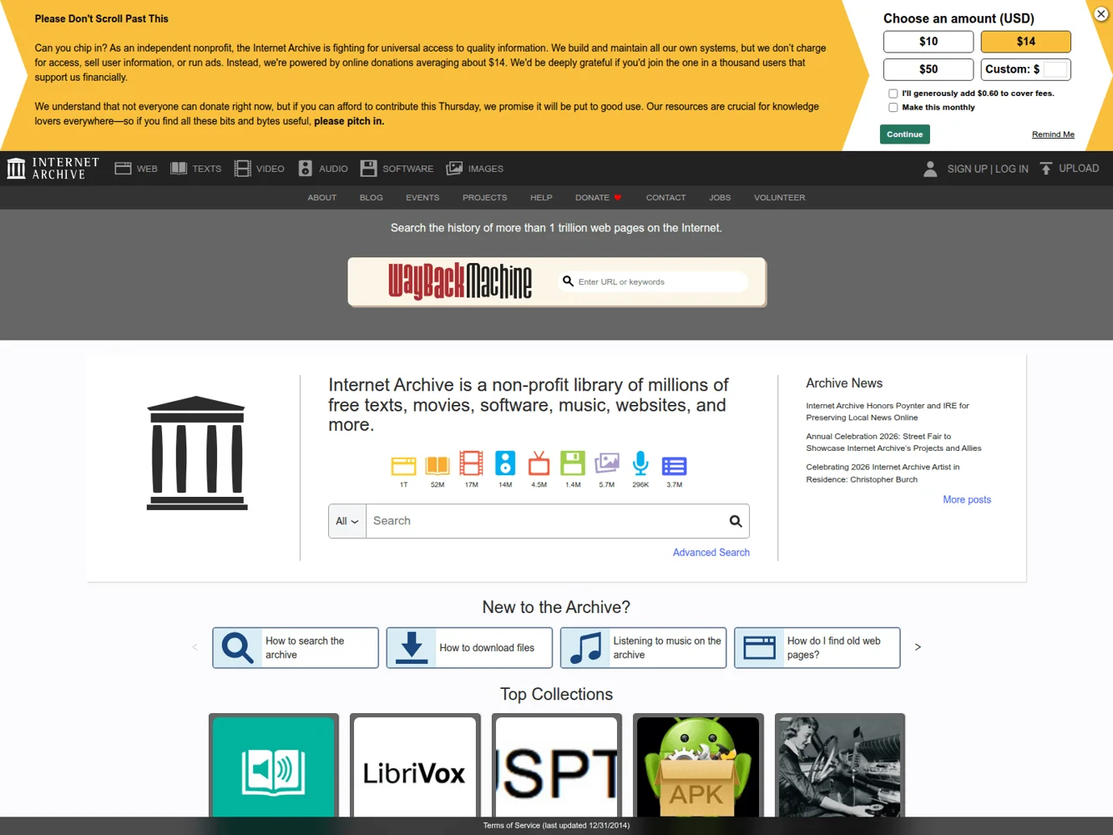Open the Images icon in navbar

coord(454,169)
